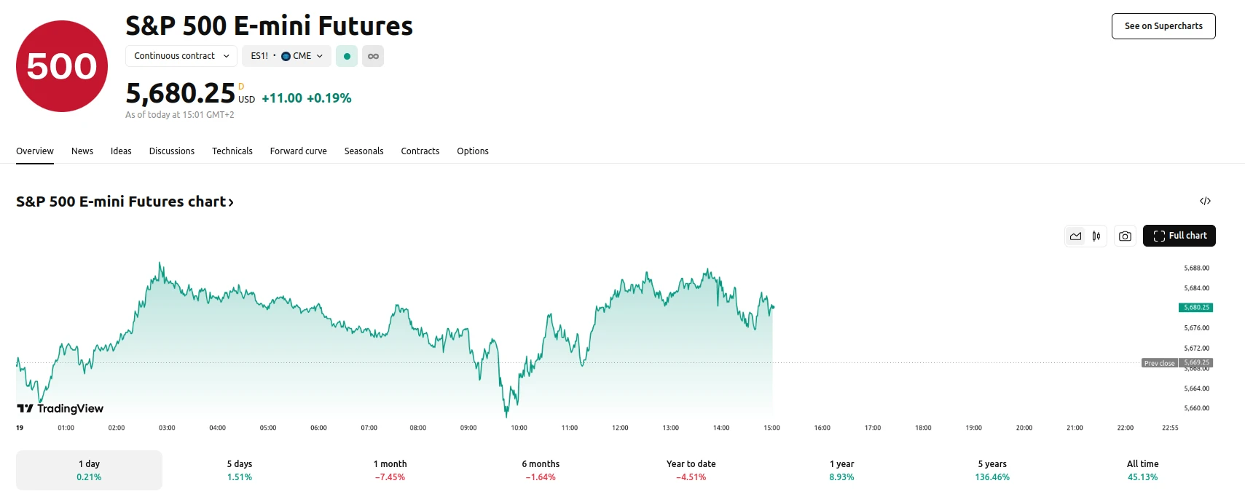Switch to the Technicals tab
Image resolution: width=1245 pixels, height=502 pixels.
click(232, 151)
